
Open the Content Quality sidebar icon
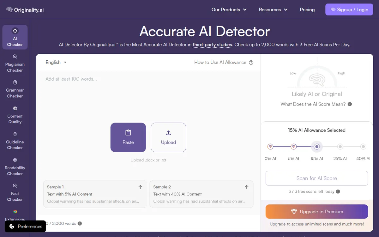[15, 108]
